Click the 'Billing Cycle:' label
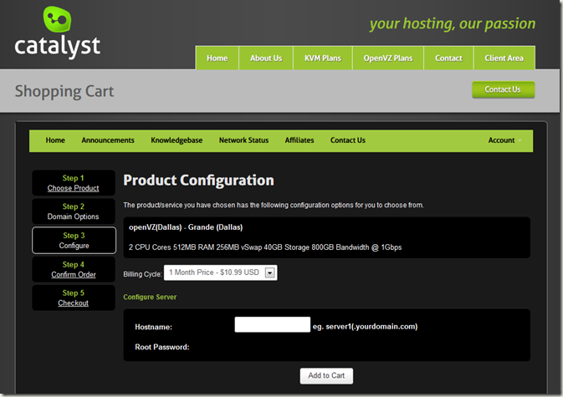 (142, 274)
